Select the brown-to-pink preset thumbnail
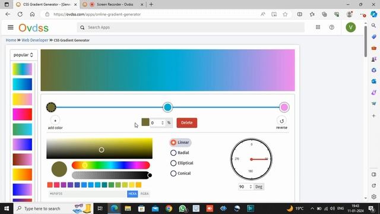 [23, 159]
